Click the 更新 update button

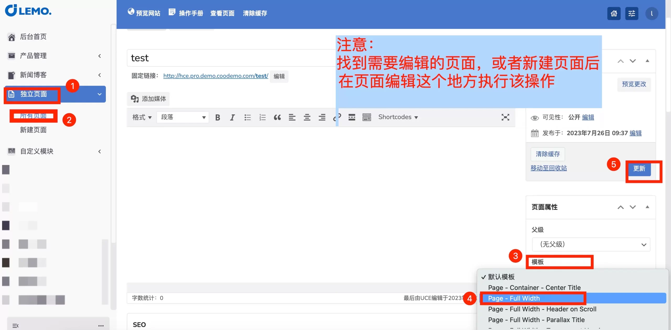(x=639, y=168)
